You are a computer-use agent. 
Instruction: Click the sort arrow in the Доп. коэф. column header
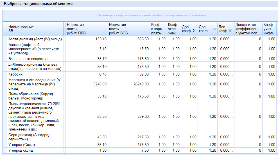[214, 29]
